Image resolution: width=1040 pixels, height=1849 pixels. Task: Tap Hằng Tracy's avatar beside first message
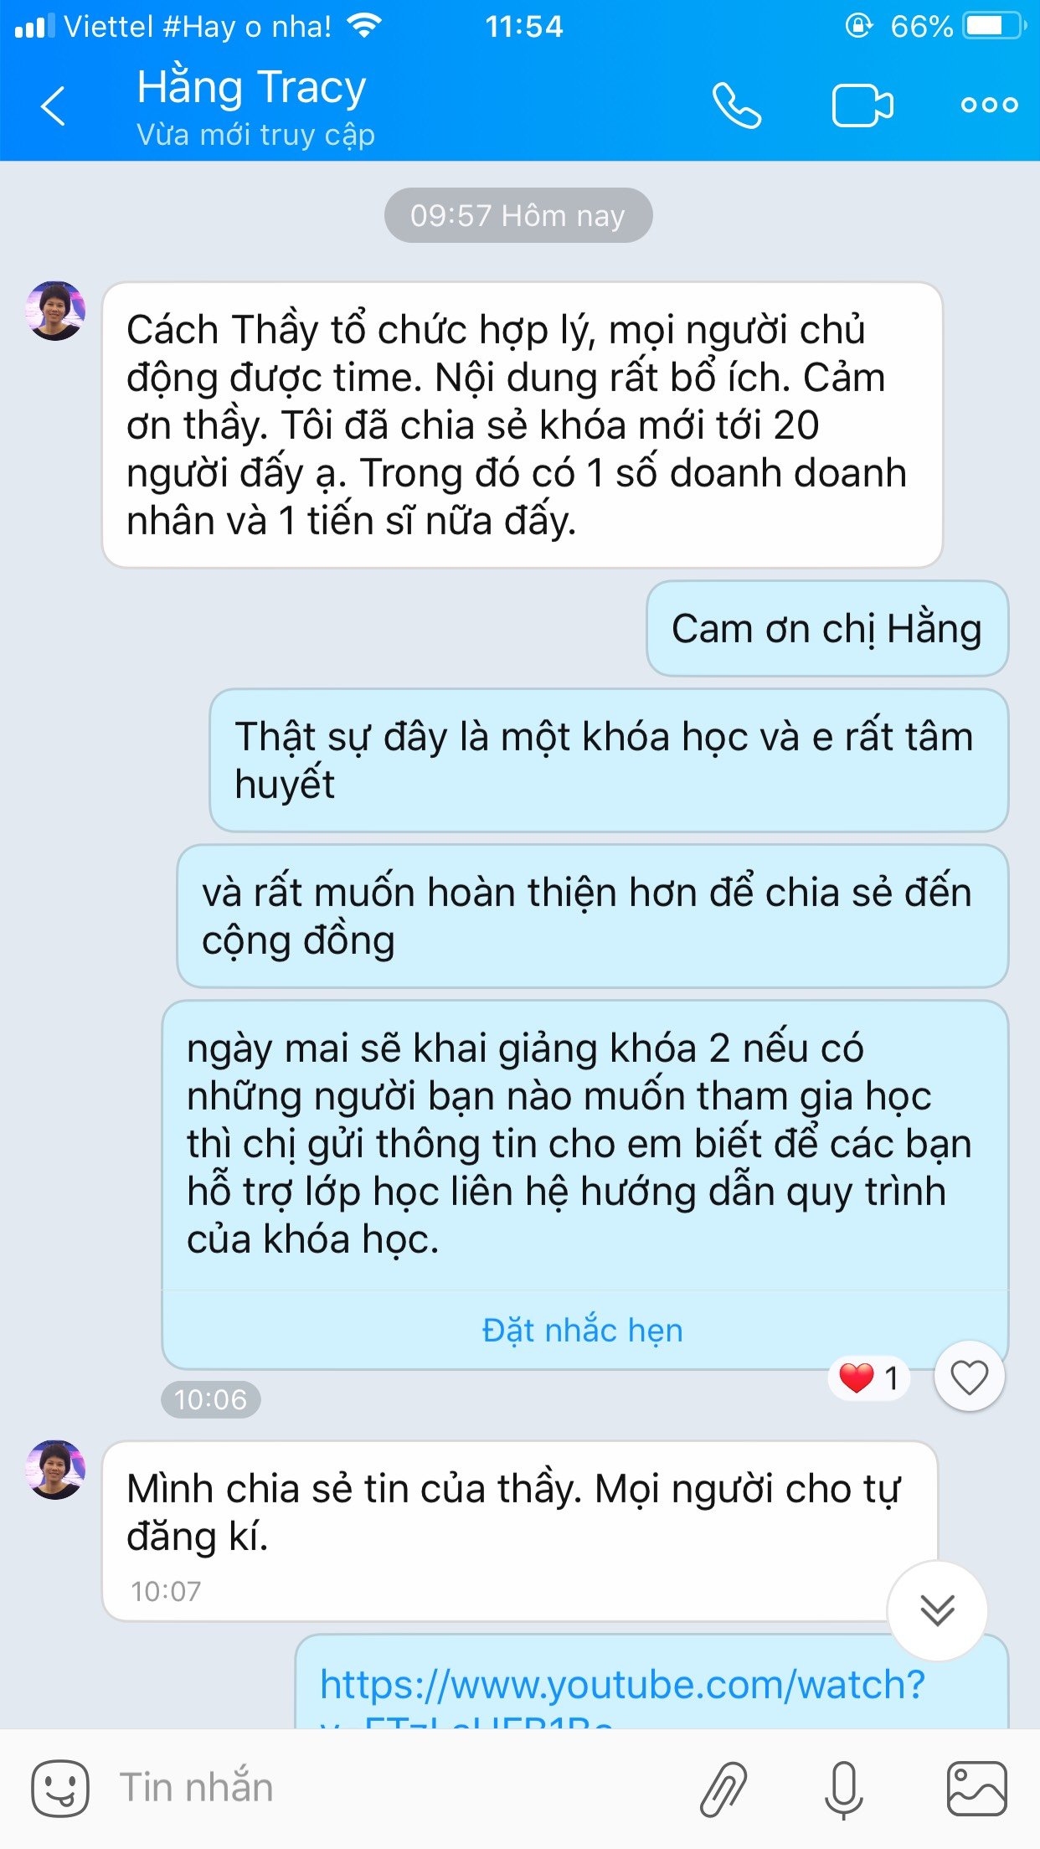(x=56, y=311)
